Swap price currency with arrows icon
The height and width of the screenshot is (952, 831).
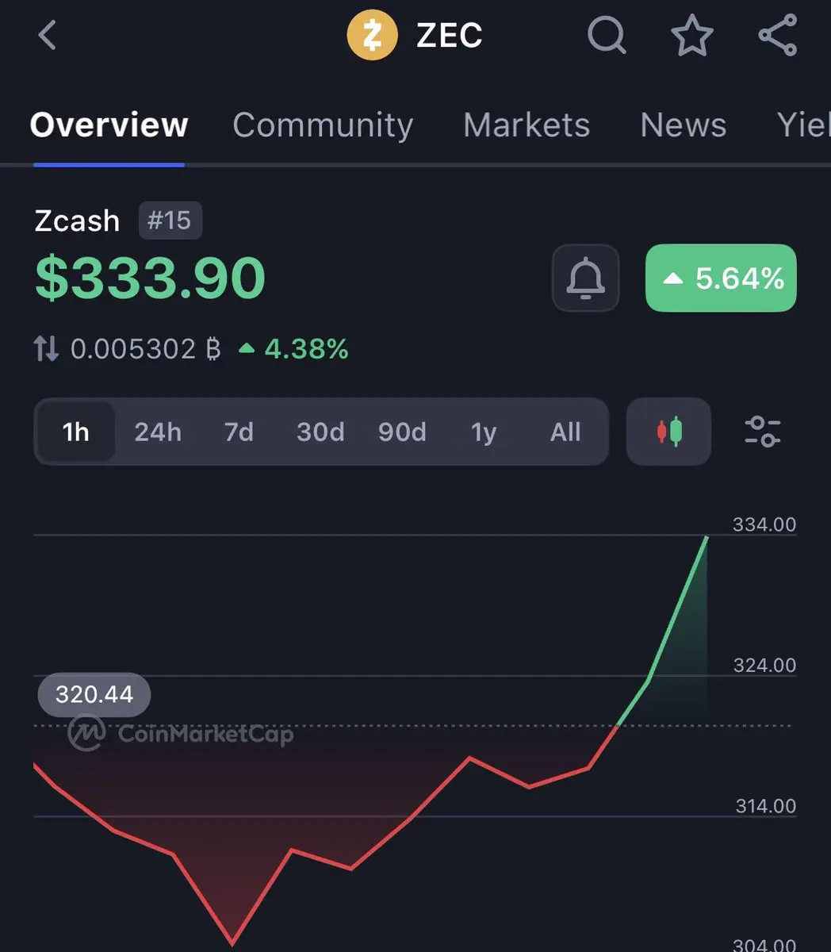pos(46,348)
